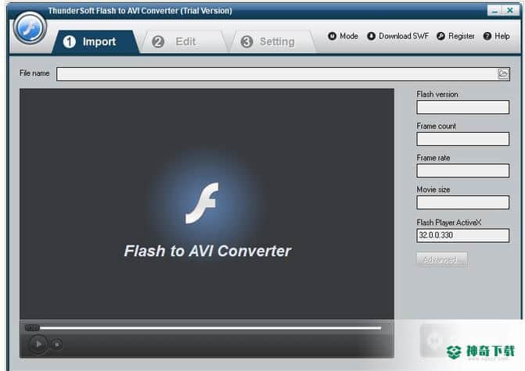The width and height of the screenshot is (525, 371).
Task: Click the play button in the player bar
Action: click(x=38, y=344)
